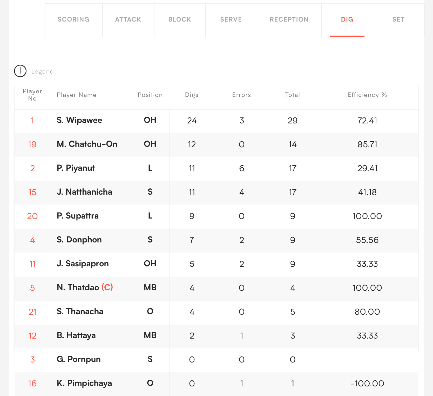Sort by Digs column header
Screen dimensions: 433x396
(192, 95)
